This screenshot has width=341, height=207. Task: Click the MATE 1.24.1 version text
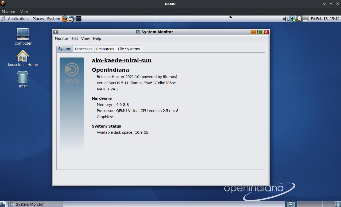point(107,89)
